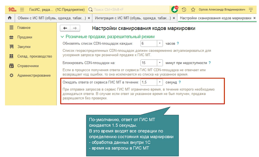Open the Главное section
The image size is (259, 157).
24,28
